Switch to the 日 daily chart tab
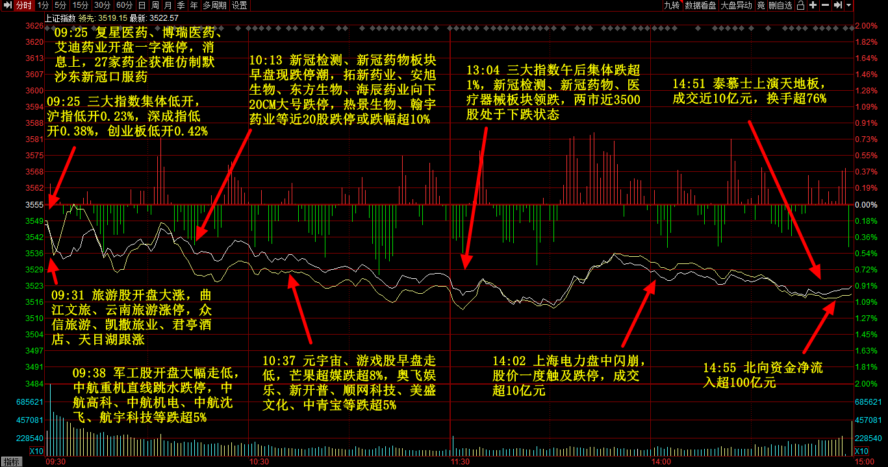Image resolution: width=888 pixels, height=467 pixels. tap(142, 5)
